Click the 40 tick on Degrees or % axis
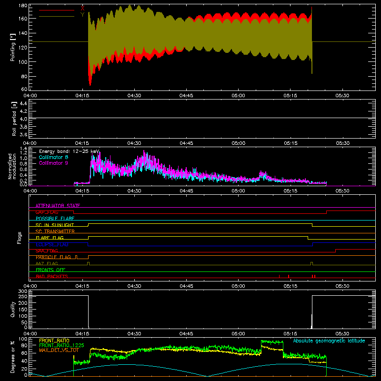 click(24, 361)
